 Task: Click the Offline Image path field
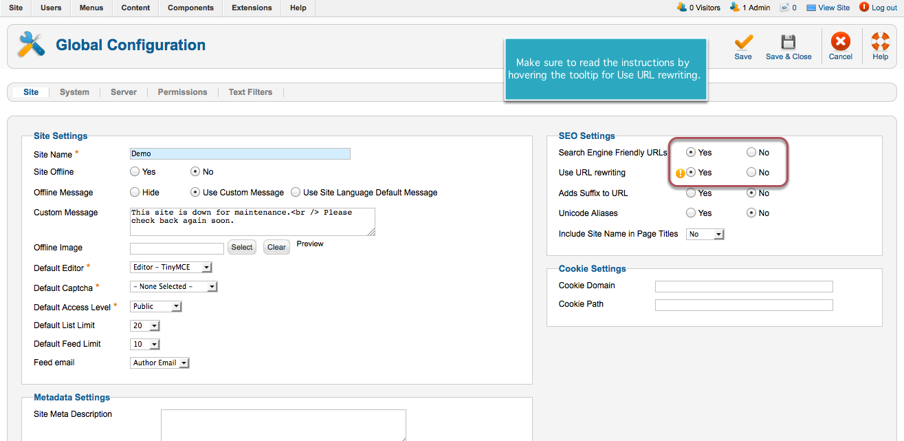[177, 248]
